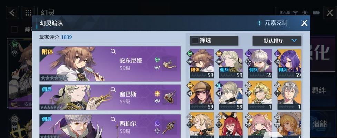The height and width of the screenshot is (138, 337).
Task: Select the 塞巴斯 mercenary team slot
Action: pyautogui.click(x=110, y=97)
